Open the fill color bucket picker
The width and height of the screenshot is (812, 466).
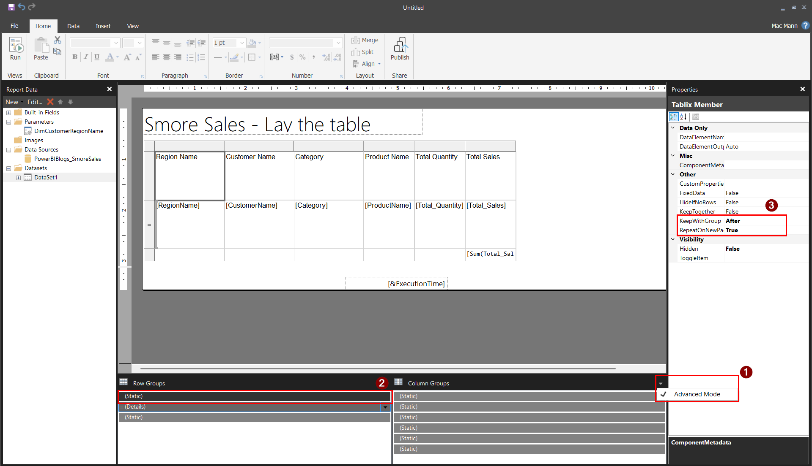pyautogui.click(x=255, y=43)
